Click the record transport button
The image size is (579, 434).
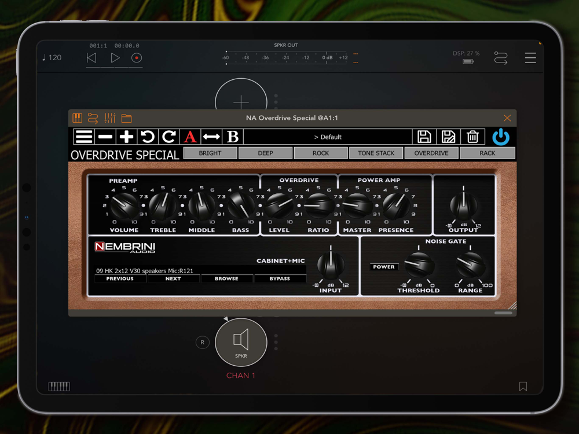pos(137,58)
